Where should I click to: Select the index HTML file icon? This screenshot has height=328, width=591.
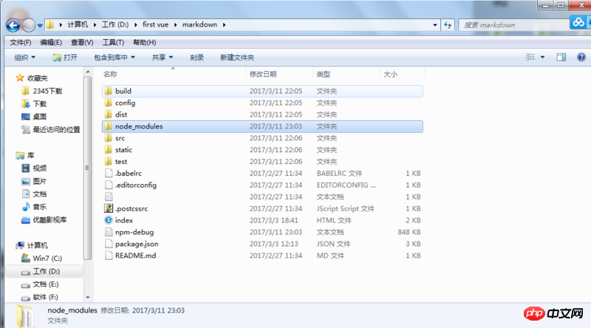(x=109, y=220)
